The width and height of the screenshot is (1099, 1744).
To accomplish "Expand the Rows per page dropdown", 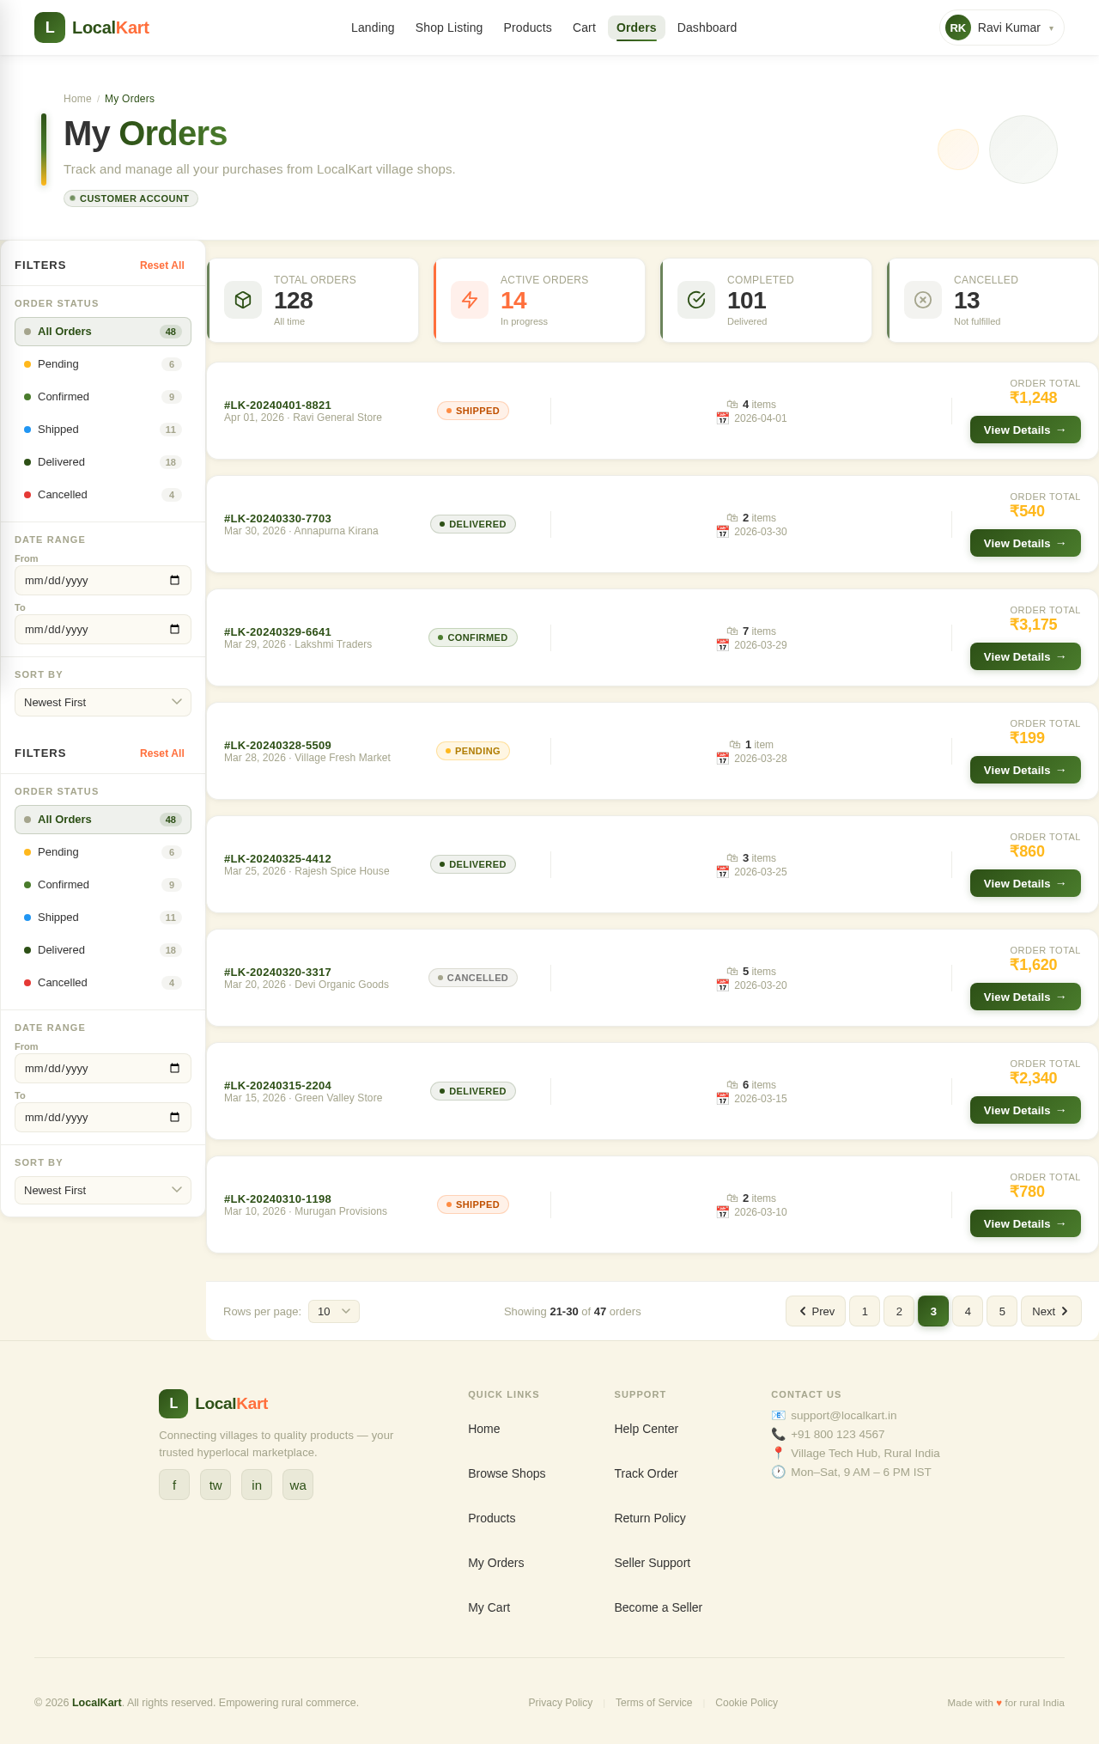I will pos(334,1311).
